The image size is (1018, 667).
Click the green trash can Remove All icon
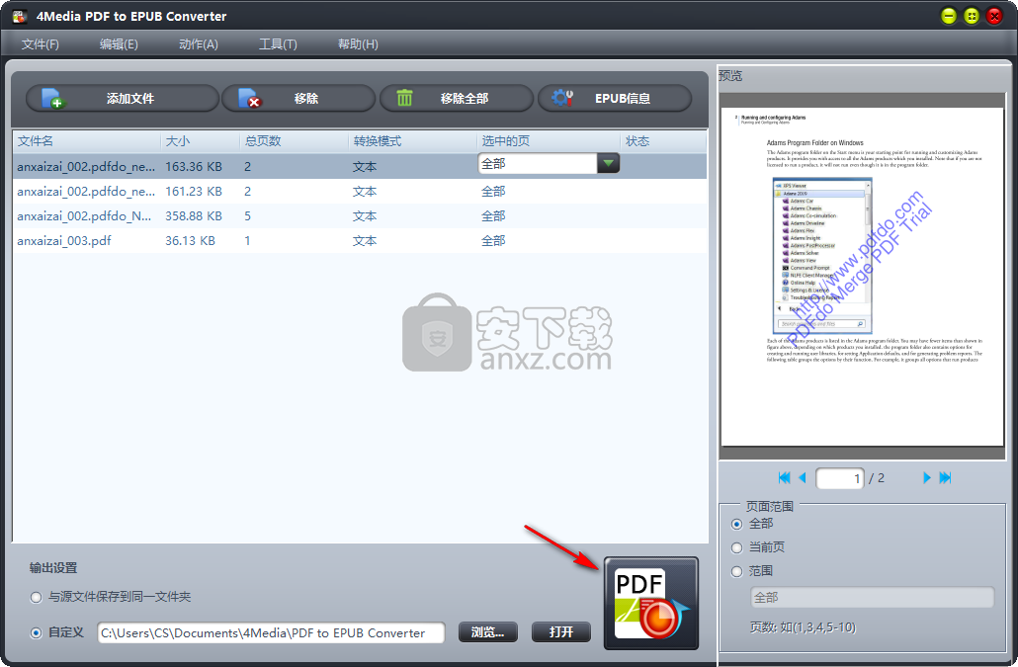pos(404,98)
